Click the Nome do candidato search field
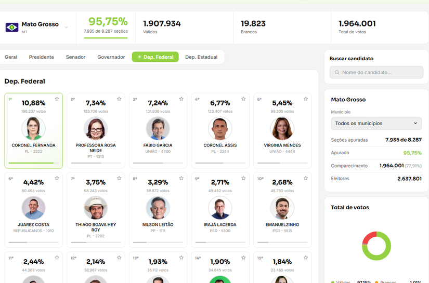Screen dimensions: 429x283 (x=376, y=72)
